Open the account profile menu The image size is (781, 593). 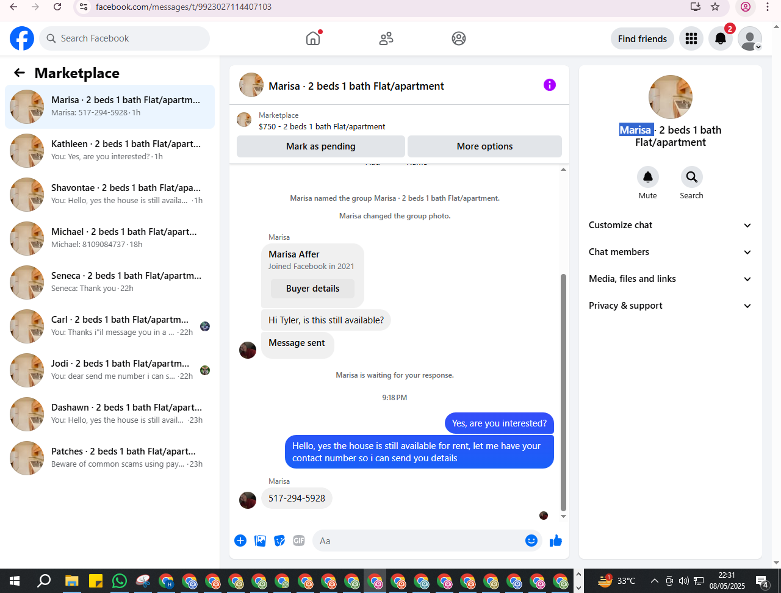pyautogui.click(x=750, y=38)
